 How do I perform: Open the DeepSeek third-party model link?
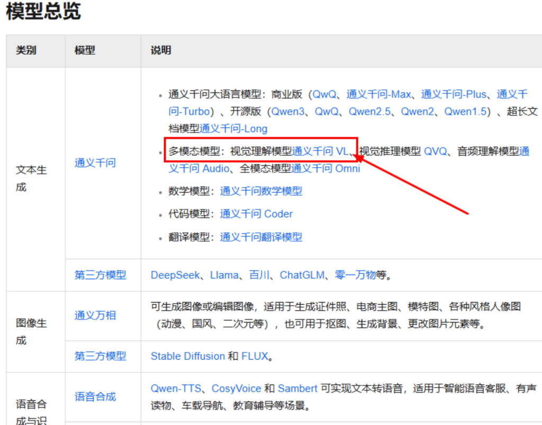(x=175, y=275)
